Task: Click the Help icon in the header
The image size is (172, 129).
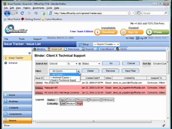Action: pos(127,38)
